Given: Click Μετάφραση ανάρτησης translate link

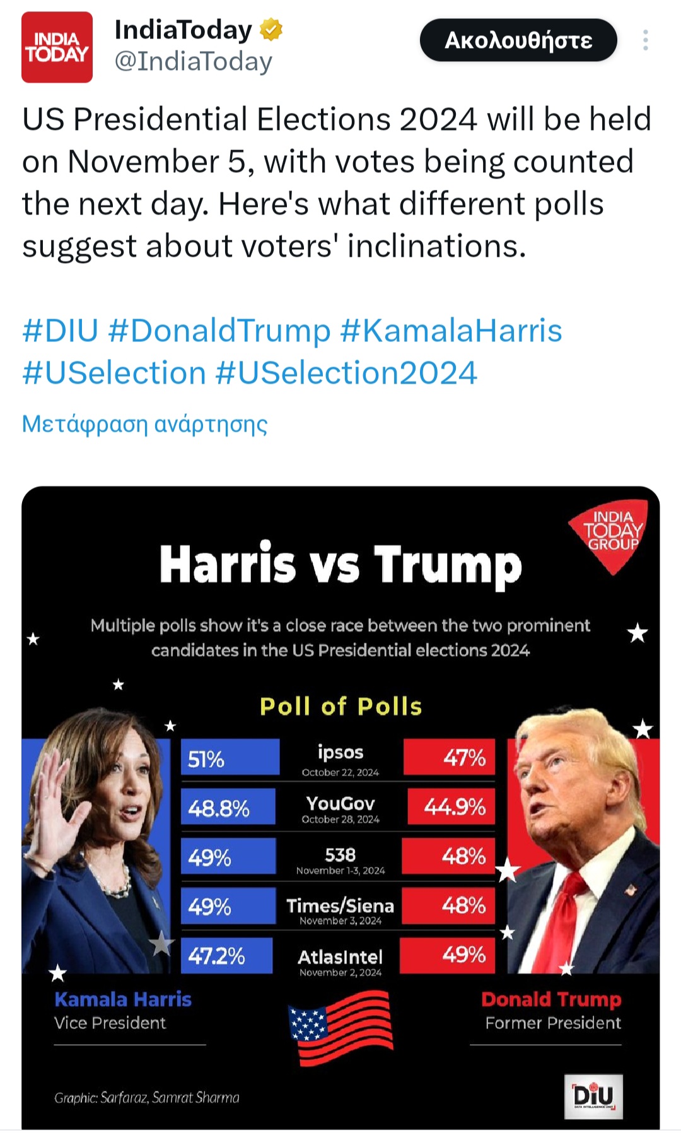Looking at the screenshot, I should click(144, 423).
